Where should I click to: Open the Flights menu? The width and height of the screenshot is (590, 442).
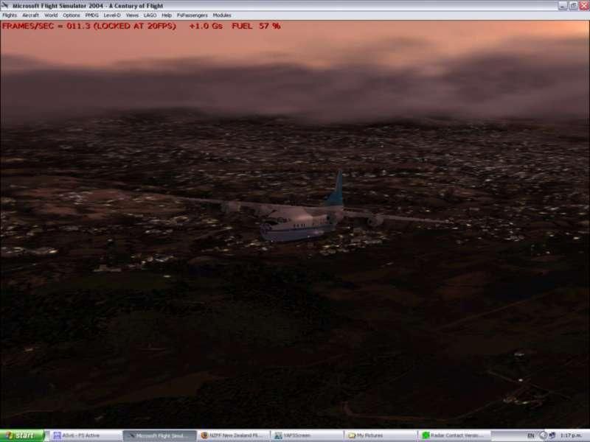[9, 15]
